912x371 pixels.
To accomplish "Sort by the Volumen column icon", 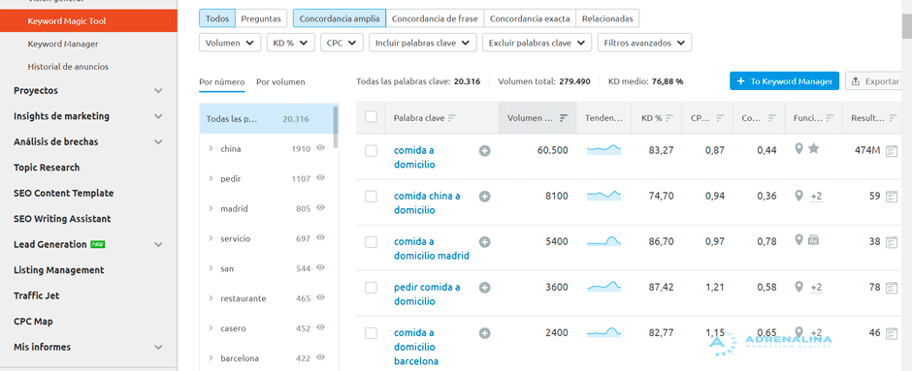I will (x=563, y=118).
